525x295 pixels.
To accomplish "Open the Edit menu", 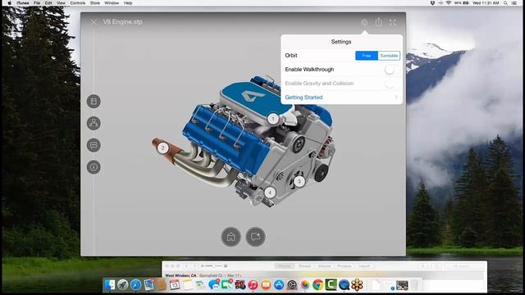I will (x=48, y=3).
